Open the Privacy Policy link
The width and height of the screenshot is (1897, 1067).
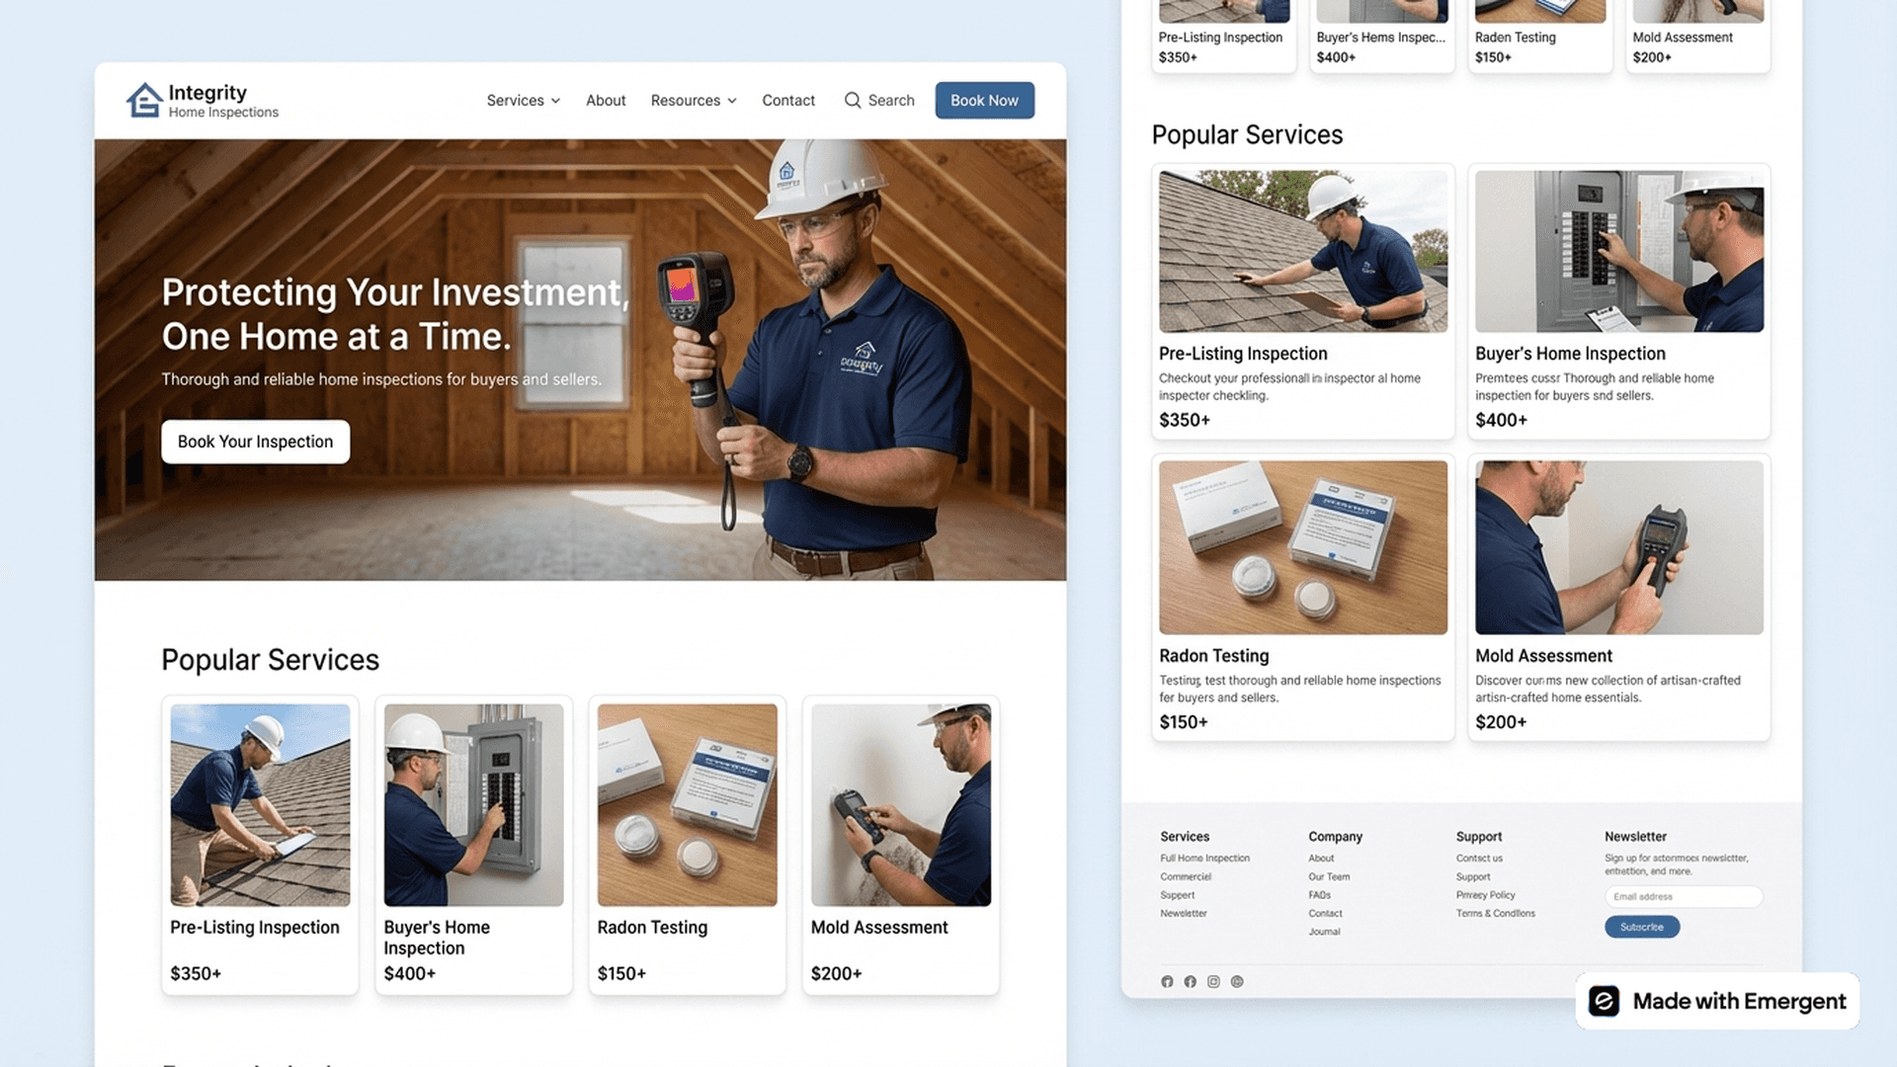(1485, 895)
